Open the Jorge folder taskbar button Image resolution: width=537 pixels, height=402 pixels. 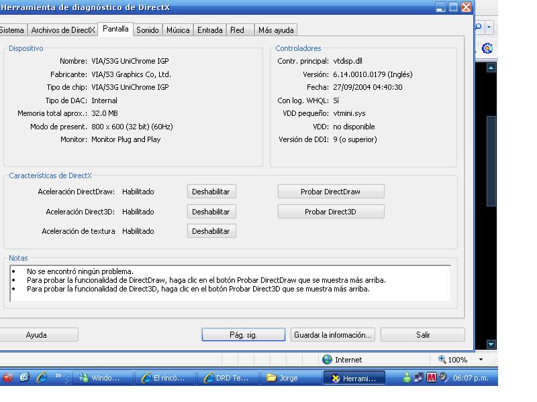pos(291,378)
